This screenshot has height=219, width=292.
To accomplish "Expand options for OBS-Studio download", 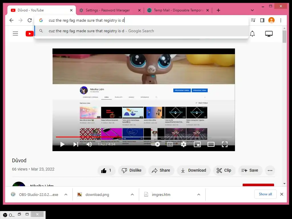I will coord(66,194).
